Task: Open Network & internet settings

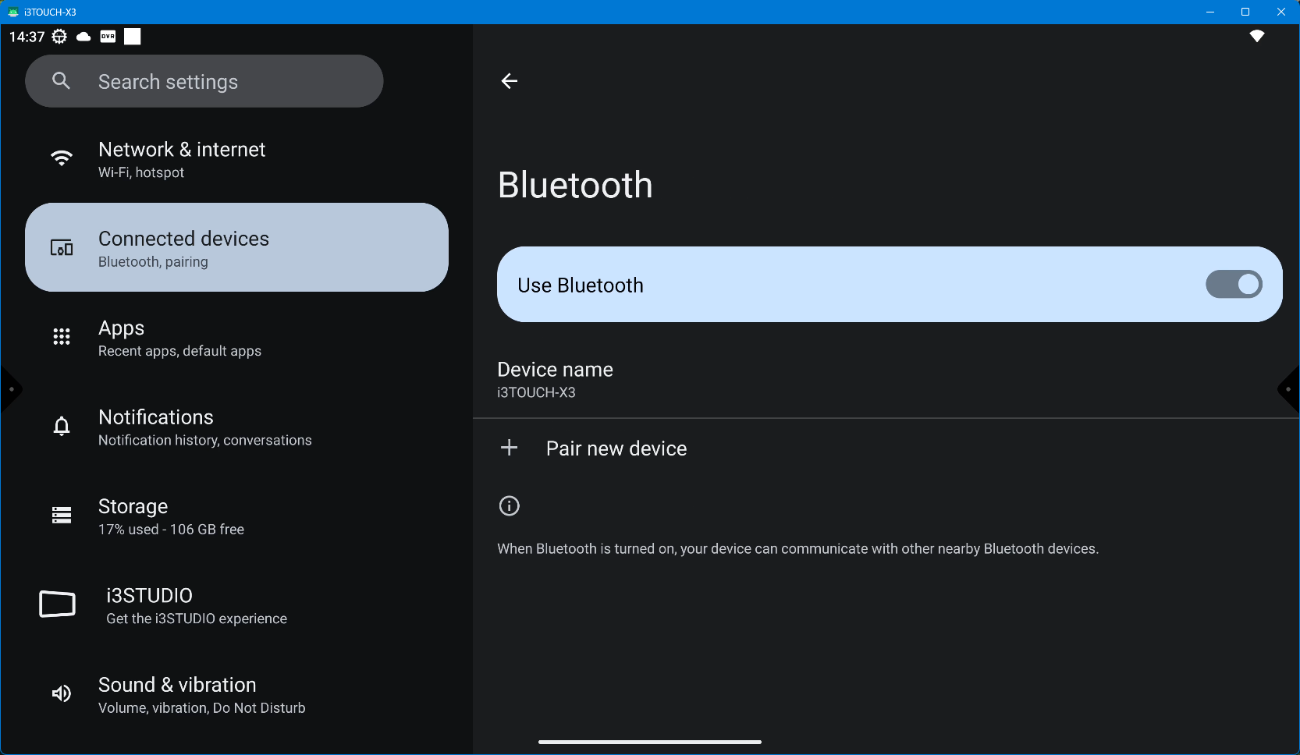Action: coord(182,159)
